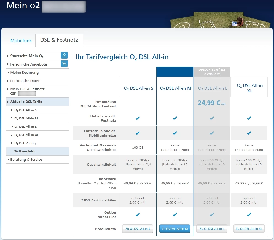Click the Ihr Tarifvergleich O2 DSL All-in heading

122,57
